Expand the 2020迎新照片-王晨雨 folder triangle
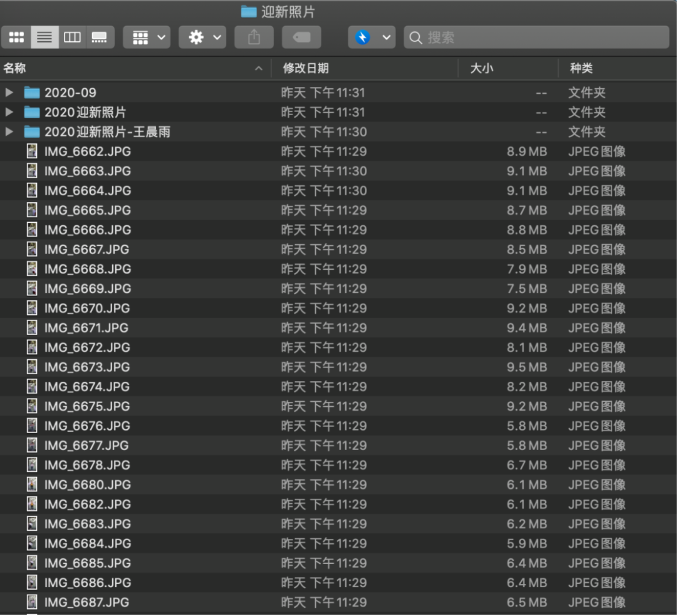 coord(9,132)
